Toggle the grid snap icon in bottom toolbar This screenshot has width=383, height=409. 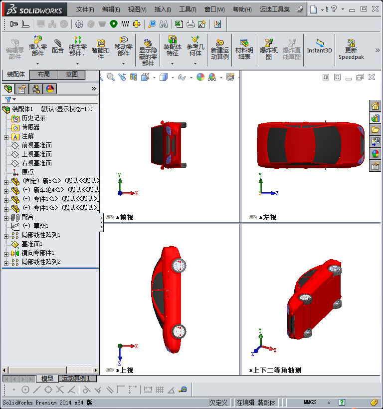[160, 390]
